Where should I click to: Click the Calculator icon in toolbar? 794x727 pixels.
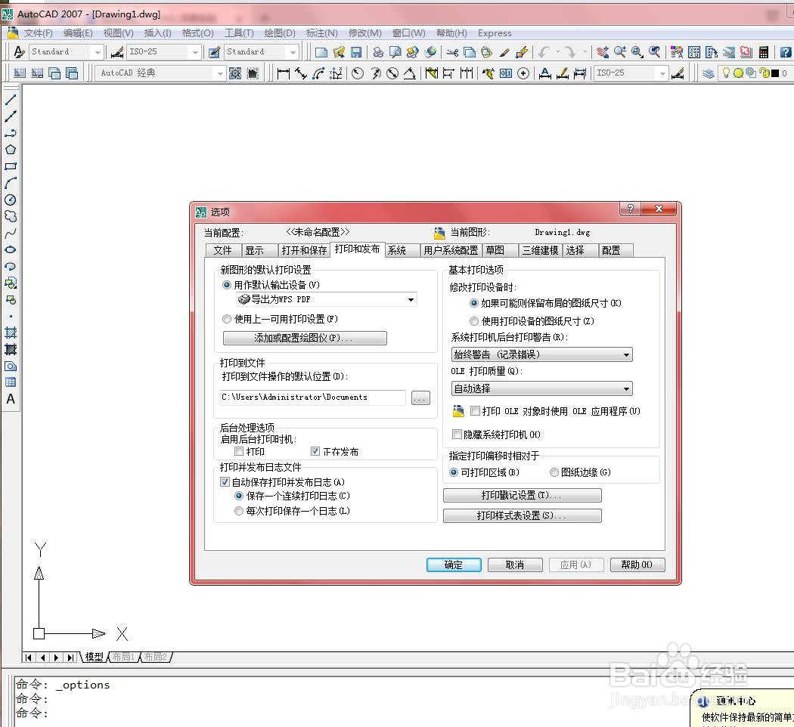[x=764, y=52]
